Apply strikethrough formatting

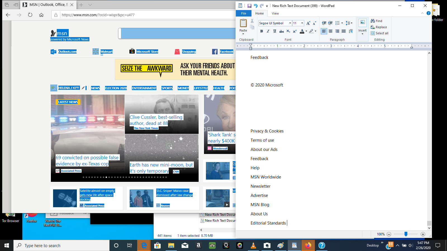click(x=282, y=31)
